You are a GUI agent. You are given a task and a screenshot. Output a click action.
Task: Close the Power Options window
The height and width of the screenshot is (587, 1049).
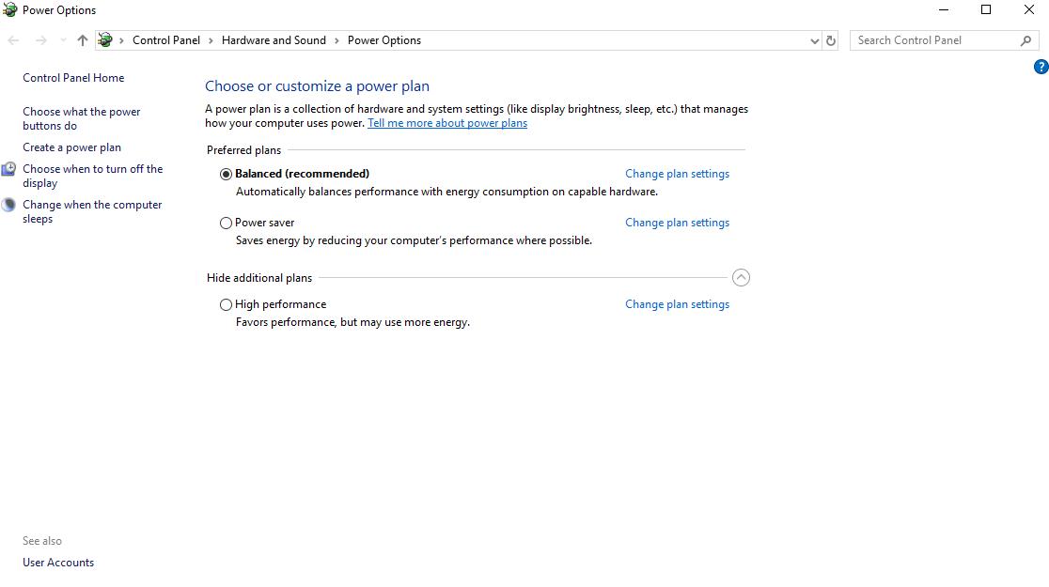tap(1028, 10)
